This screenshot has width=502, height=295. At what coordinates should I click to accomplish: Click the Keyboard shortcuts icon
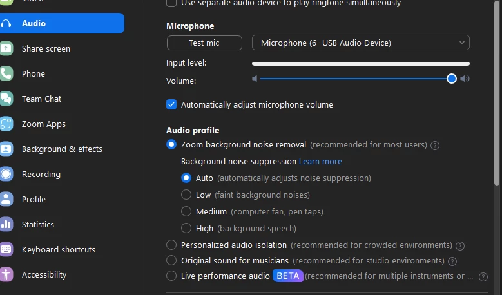6,249
